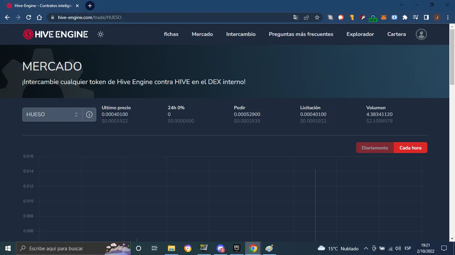Image resolution: width=455 pixels, height=255 pixels.
Task: Open the Explorador menu item
Action: point(360,34)
